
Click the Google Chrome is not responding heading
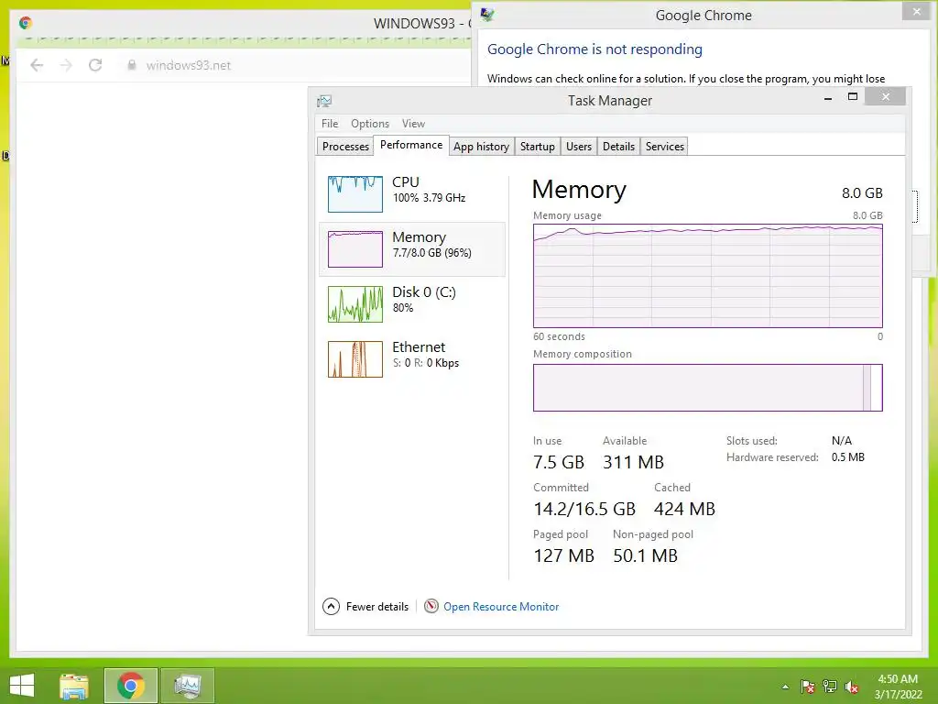click(x=594, y=49)
